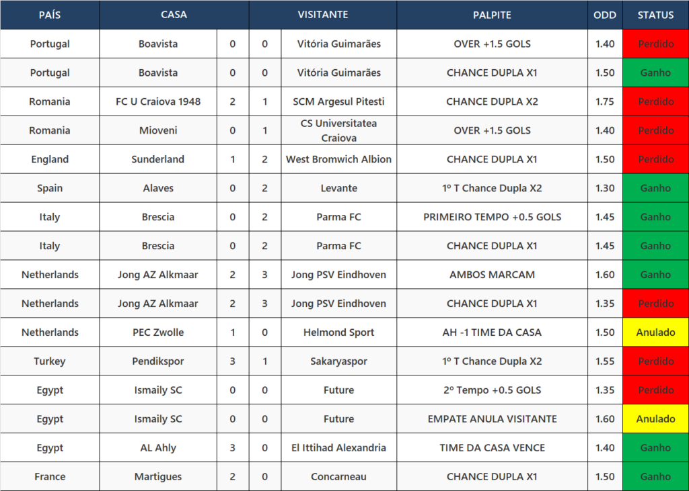
Task: Click the yellow Anulado cell for PEC Zwolle
Action: coord(655,332)
